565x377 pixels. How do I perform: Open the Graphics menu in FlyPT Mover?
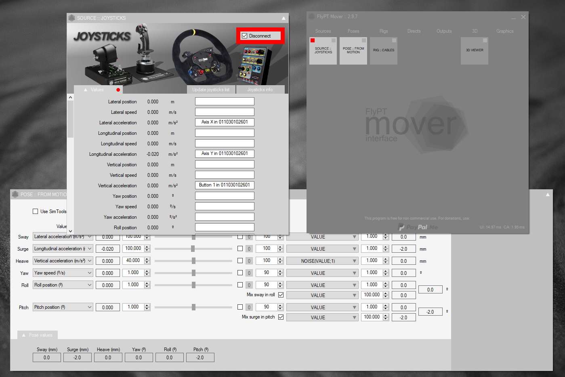pyautogui.click(x=505, y=31)
